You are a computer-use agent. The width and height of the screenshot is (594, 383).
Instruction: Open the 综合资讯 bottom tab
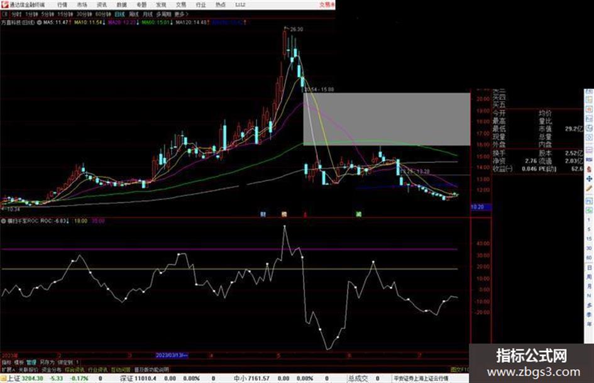pyautogui.click(x=75, y=369)
